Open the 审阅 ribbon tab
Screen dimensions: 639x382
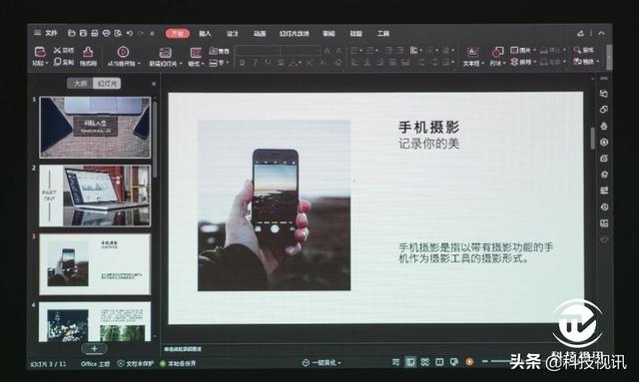click(x=328, y=33)
